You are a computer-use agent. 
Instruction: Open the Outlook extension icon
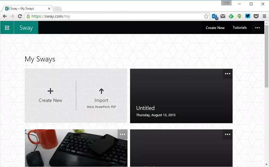(x=215, y=17)
